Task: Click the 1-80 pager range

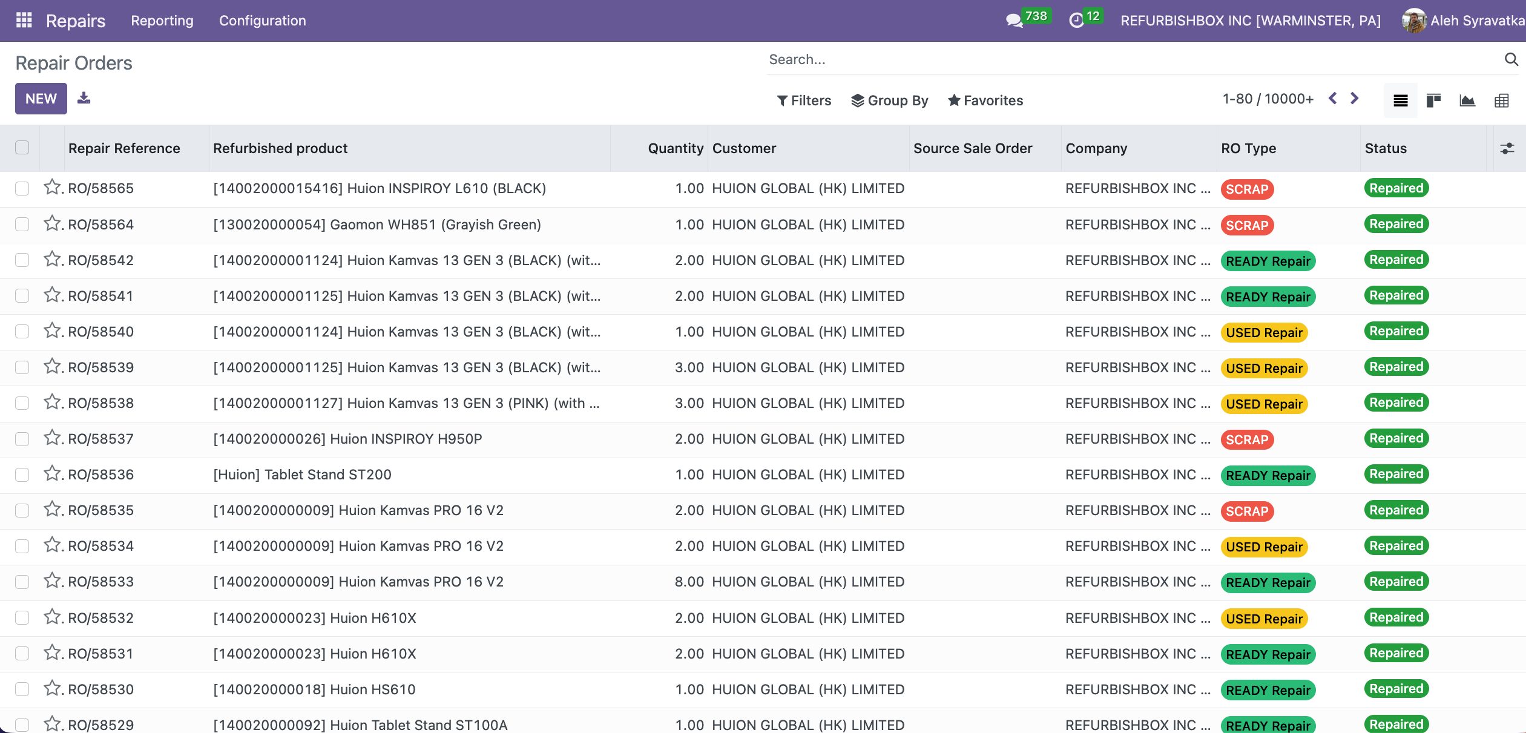Action: coord(1237,99)
